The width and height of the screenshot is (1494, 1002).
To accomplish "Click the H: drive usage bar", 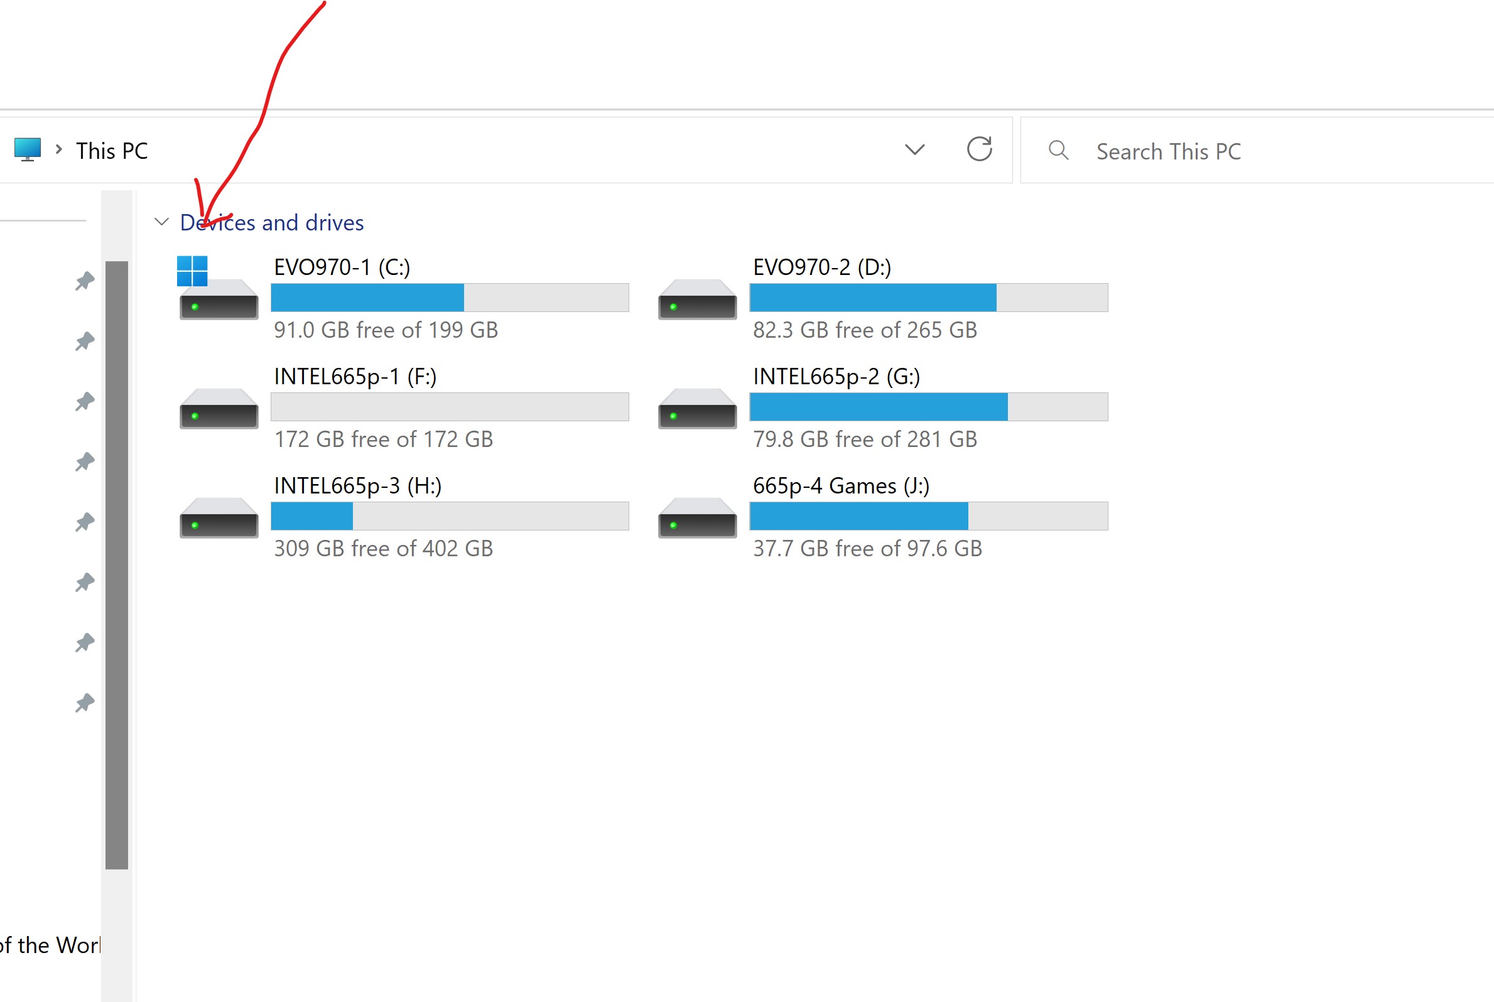I will [450, 516].
